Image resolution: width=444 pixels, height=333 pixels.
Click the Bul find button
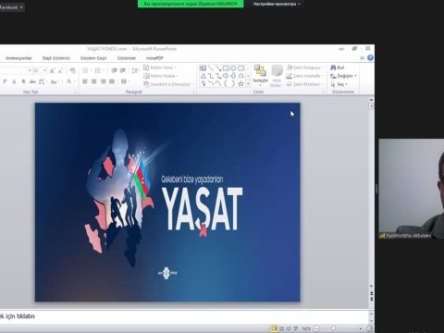[337, 68]
